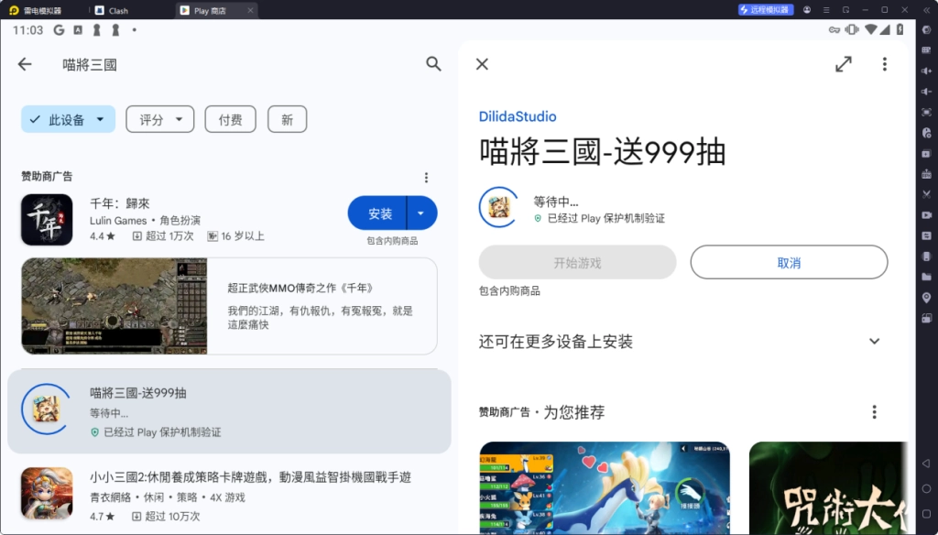Click the Android recent apps square button
Viewport: 938px width, 535px height.
pyautogui.click(x=926, y=513)
